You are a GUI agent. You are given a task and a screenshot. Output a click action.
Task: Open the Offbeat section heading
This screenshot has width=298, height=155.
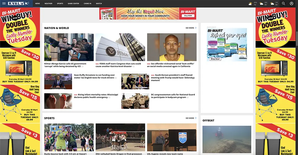click(208, 120)
